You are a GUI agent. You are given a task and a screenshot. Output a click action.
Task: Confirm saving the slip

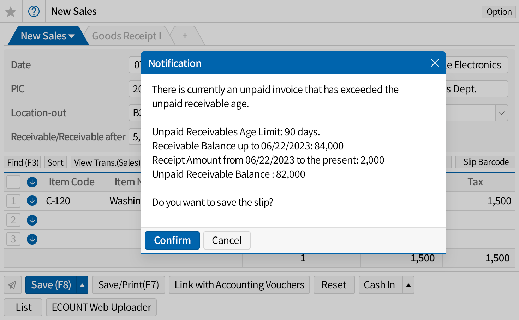(172, 240)
